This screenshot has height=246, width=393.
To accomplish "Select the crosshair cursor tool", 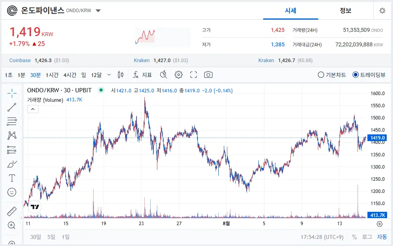I will pyautogui.click(x=12, y=93).
